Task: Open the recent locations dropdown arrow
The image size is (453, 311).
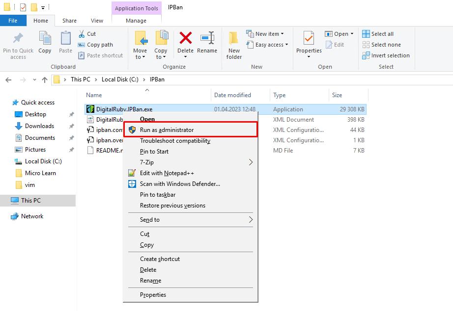Action: [34, 80]
